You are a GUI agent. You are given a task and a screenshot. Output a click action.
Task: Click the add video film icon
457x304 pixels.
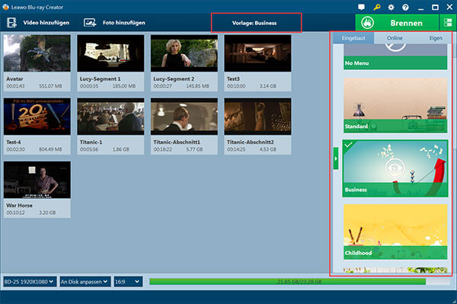pos(11,23)
